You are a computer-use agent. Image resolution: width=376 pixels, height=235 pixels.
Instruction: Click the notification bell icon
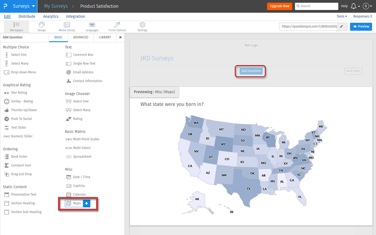click(354, 6)
